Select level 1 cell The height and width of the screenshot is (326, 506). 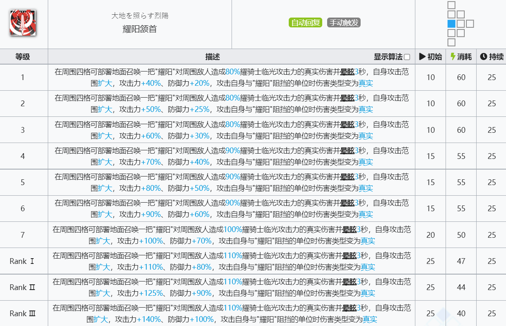[23, 77]
